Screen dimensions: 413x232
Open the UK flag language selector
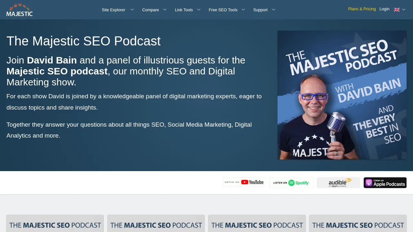[x=397, y=10]
